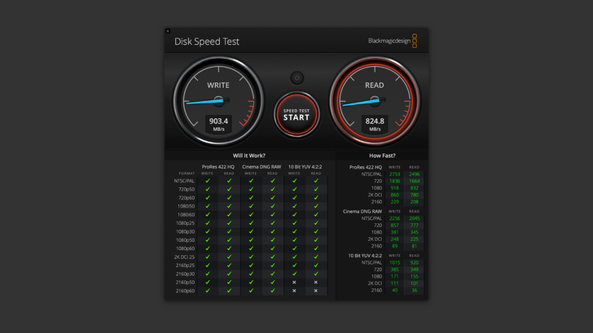Click the ProRes 422 HQ NTSC/PAL write checkmark
The height and width of the screenshot is (333, 593).
(208, 181)
